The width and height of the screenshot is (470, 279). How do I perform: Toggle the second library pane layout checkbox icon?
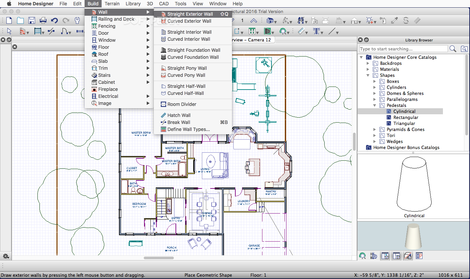pos(396,256)
